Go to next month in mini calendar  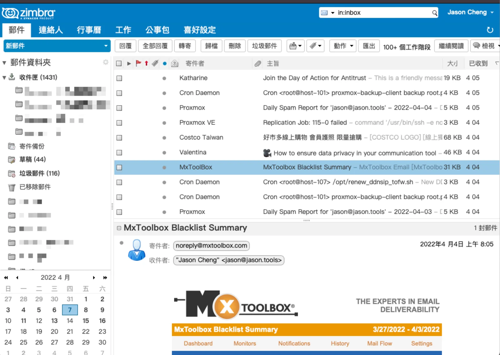pos(94,277)
